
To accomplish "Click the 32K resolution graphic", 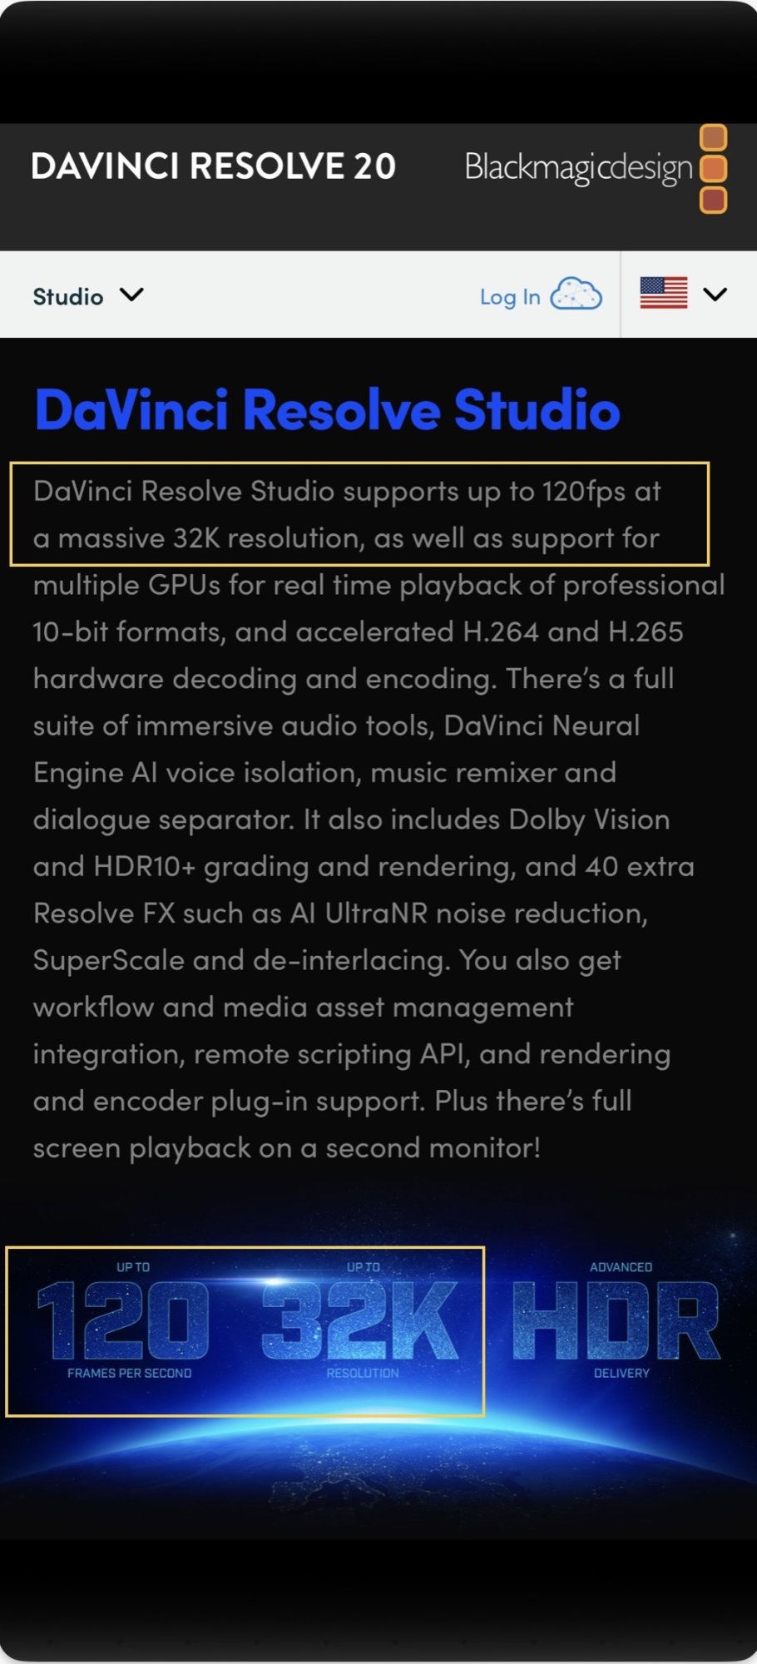I will click(x=361, y=1320).
